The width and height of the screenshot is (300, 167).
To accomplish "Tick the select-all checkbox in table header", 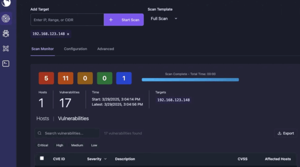I will click(x=42, y=158).
